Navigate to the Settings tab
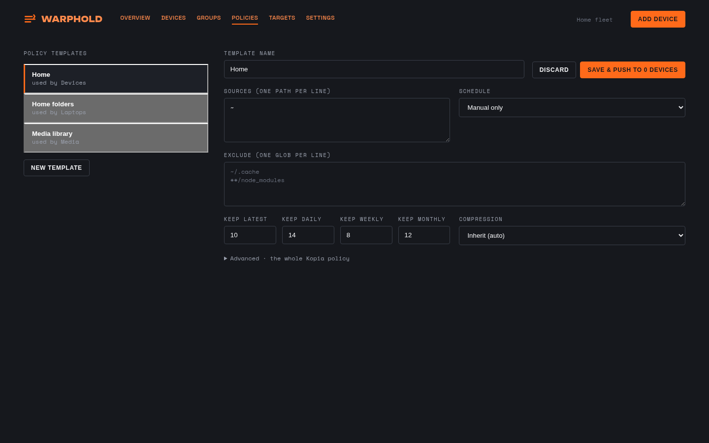 pyautogui.click(x=321, y=18)
